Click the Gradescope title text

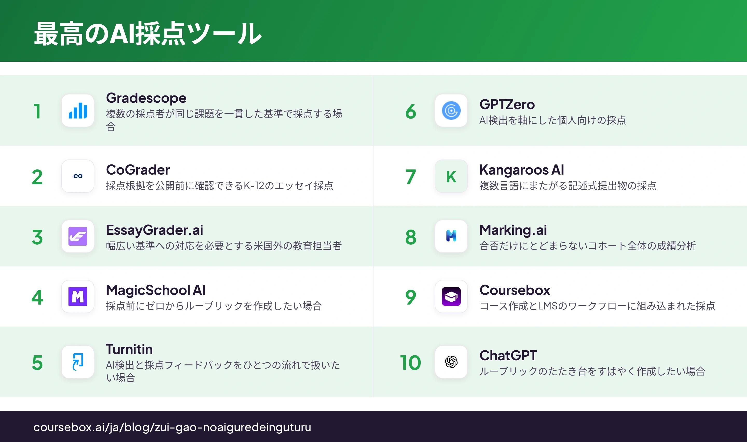click(x=146, y=98)
